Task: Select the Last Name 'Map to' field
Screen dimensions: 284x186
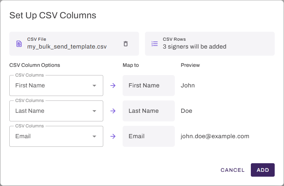Action: click(148, 111)
